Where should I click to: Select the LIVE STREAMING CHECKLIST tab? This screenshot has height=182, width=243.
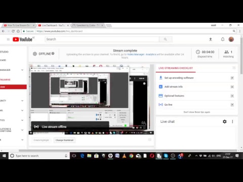(176, 68)
